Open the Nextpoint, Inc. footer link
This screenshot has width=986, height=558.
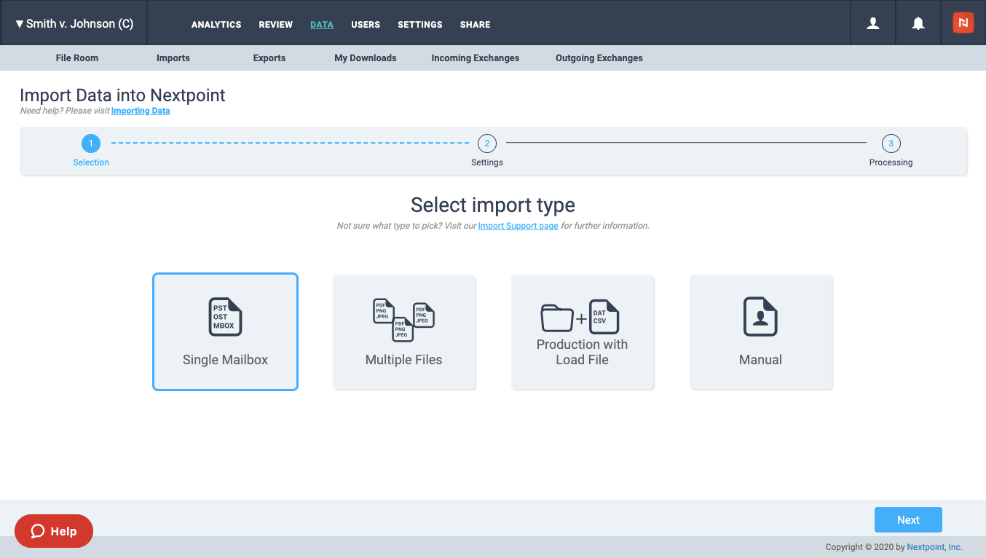pyautogui.click(x=934, y=547)
